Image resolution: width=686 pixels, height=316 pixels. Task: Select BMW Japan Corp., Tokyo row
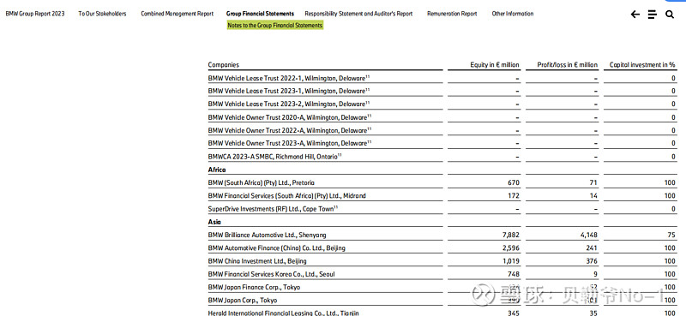coord(442,301)
